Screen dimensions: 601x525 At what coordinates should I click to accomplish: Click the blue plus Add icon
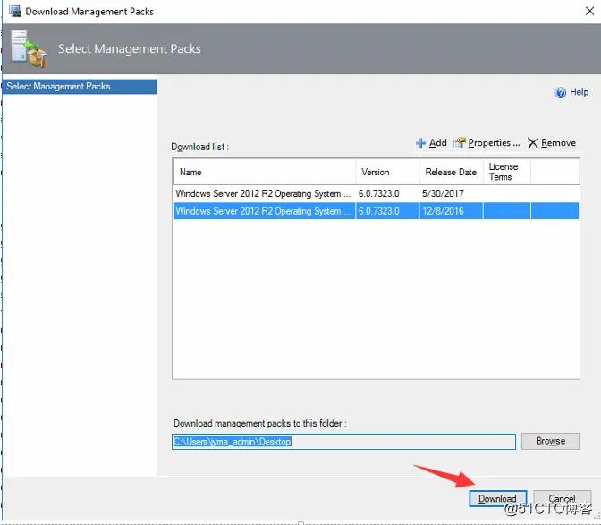(420, 143)
